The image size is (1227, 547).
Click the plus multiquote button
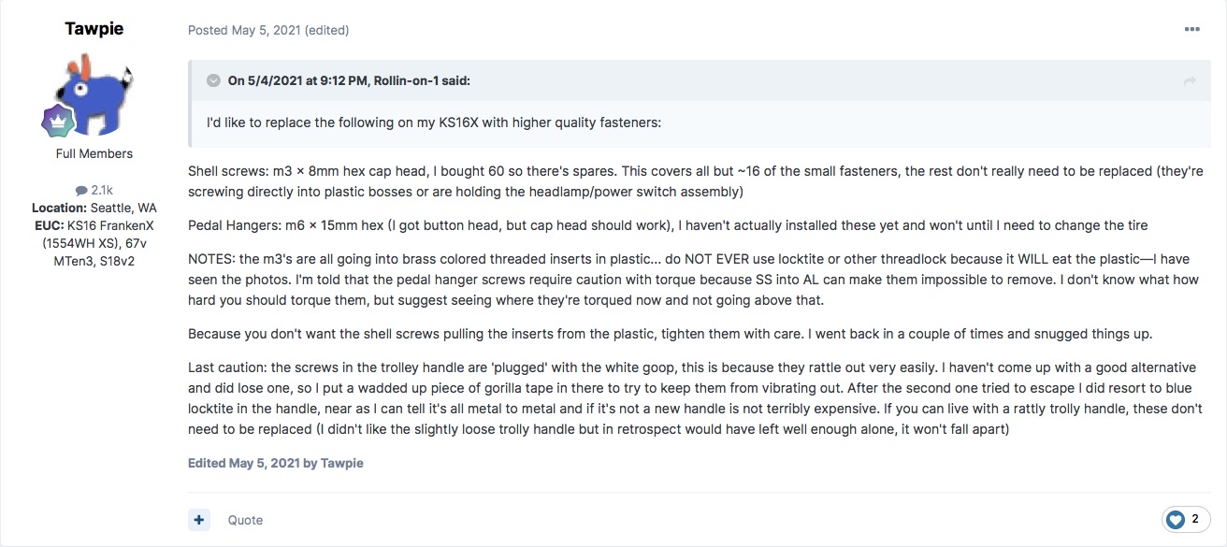[x=199, y=520]
